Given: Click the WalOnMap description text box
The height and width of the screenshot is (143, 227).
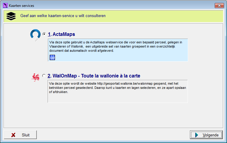Looking at the screenshot, I should 118,91.
